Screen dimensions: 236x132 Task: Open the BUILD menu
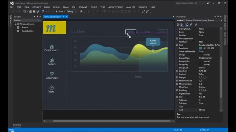47,7
